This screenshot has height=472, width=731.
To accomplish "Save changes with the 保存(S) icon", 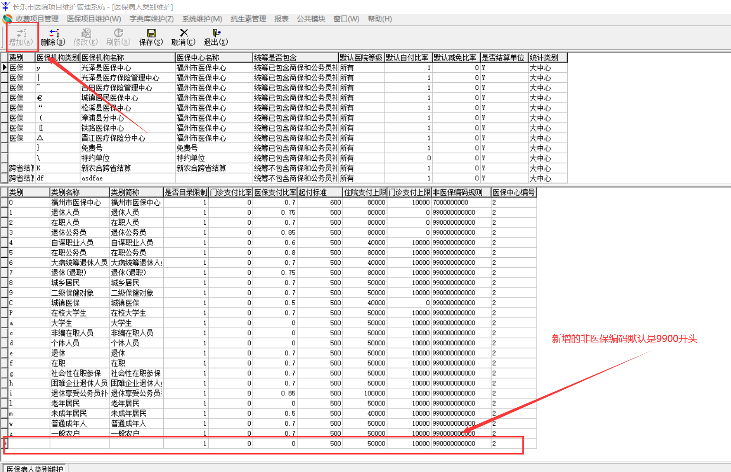I will pyautogui.click(x=151, y=37).
